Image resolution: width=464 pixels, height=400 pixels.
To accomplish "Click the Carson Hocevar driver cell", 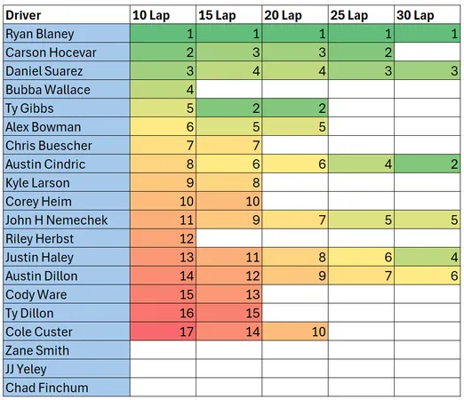I will click(67, 52).
